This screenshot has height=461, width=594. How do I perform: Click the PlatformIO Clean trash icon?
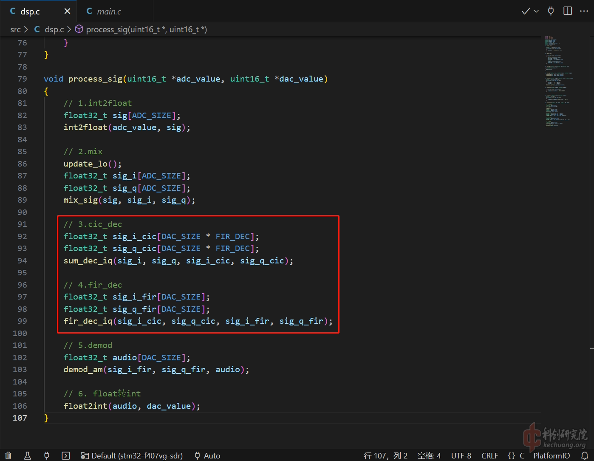8,455
